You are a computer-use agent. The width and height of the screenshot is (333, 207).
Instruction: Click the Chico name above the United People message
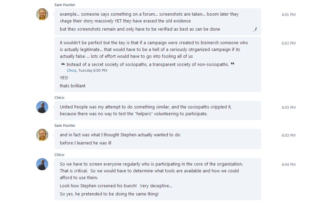pyautogui.click(x=59, y=98)
